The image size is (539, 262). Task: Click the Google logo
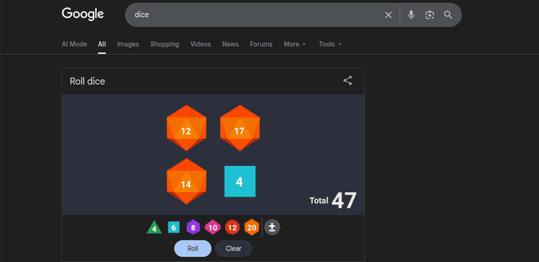[83, 14]
